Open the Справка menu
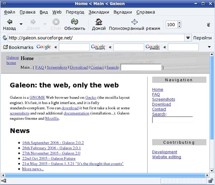215x185 pixels. click(145, 12)
